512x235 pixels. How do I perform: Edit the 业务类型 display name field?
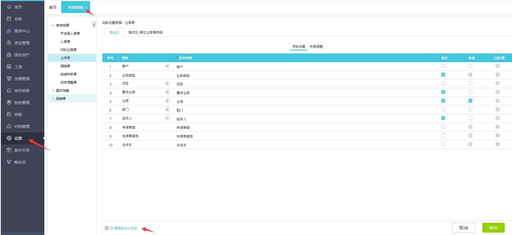click(x=302, y=75)
